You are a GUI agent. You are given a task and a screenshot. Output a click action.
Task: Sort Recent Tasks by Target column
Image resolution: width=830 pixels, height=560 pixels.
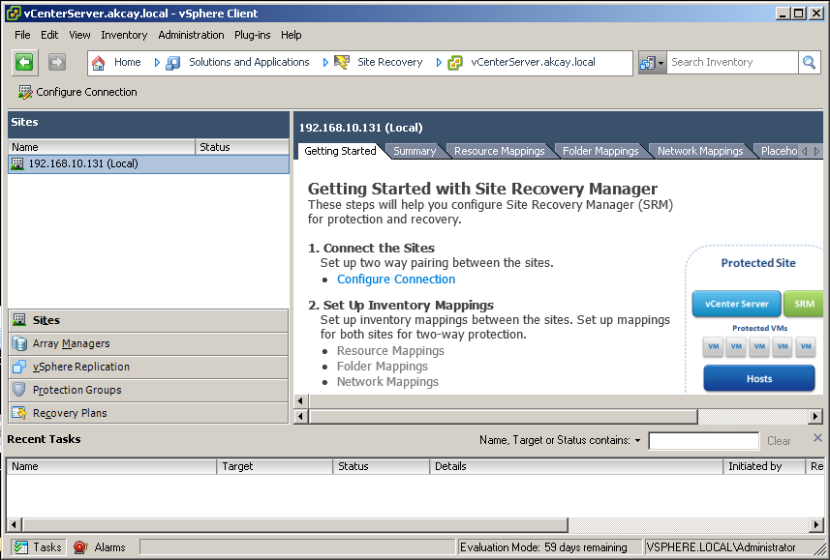[x=275, y=466]
